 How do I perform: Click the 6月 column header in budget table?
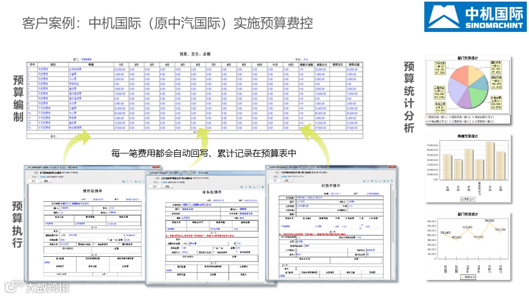tap(198, 64)
